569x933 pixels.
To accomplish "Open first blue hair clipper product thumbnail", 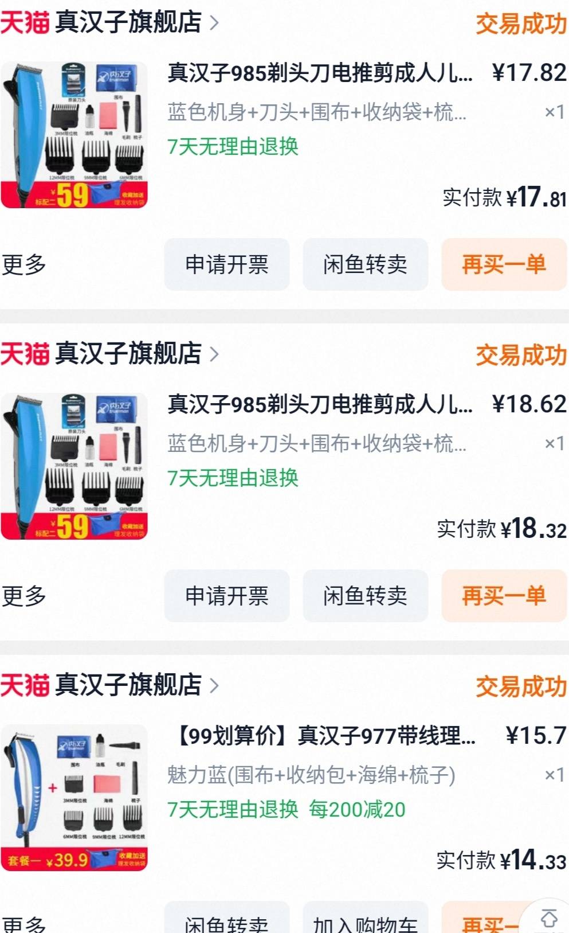I will coord(74,135).
